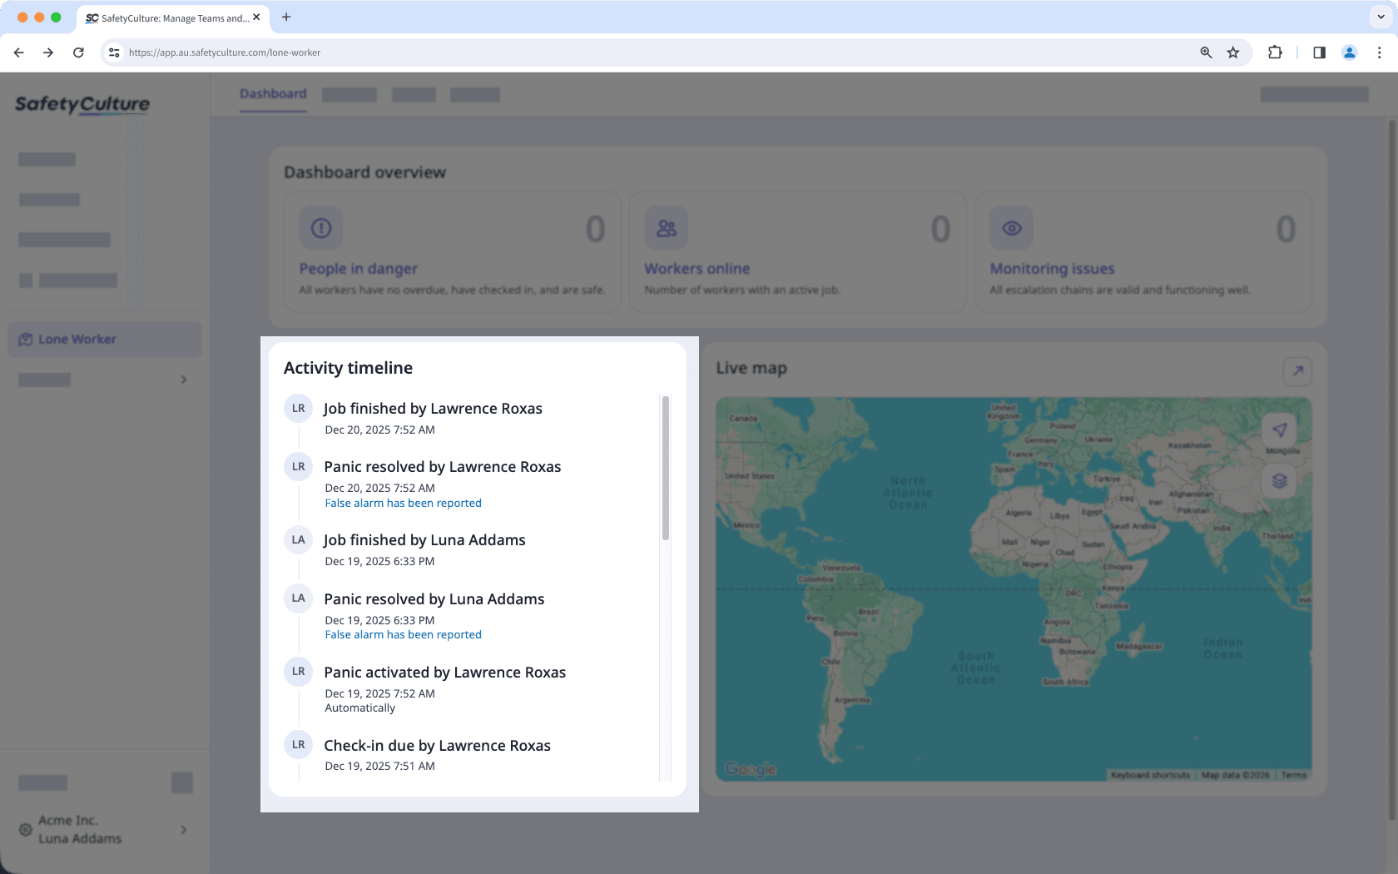The height and width of the screenshot is (874, 1398).
Task: Open the map layers selector icon
Action: 1280,481
